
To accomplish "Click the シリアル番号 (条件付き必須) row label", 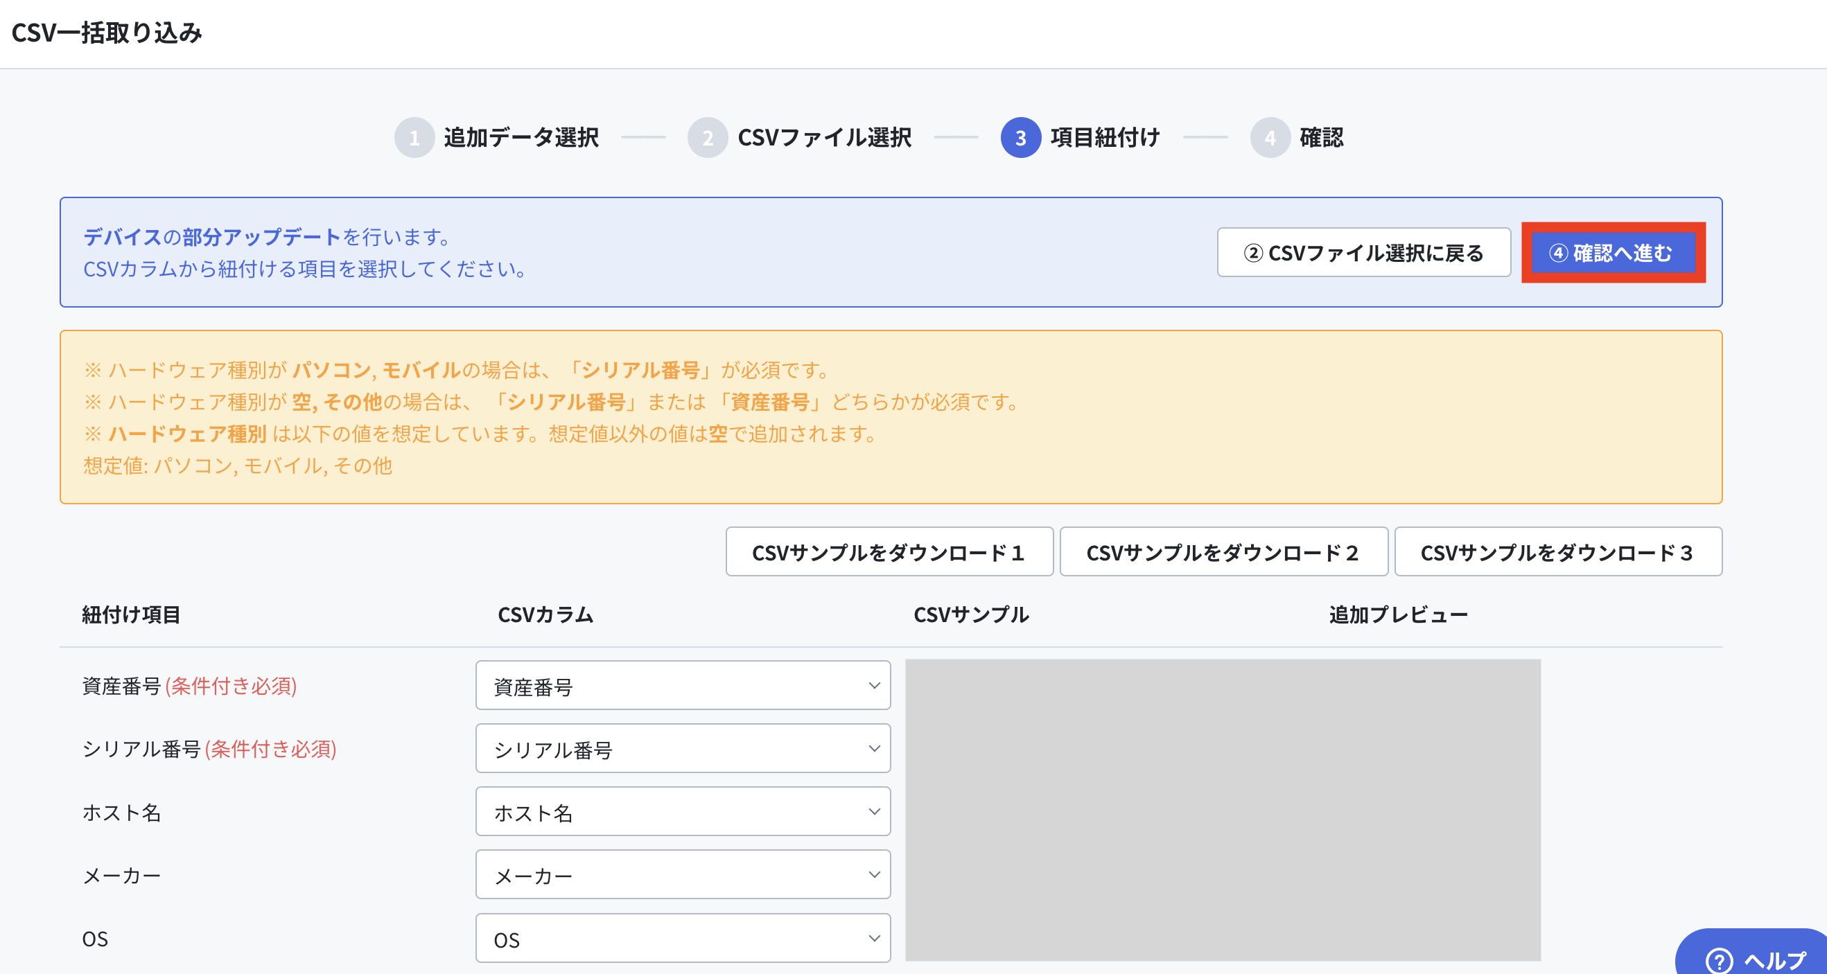I will 209,749.
